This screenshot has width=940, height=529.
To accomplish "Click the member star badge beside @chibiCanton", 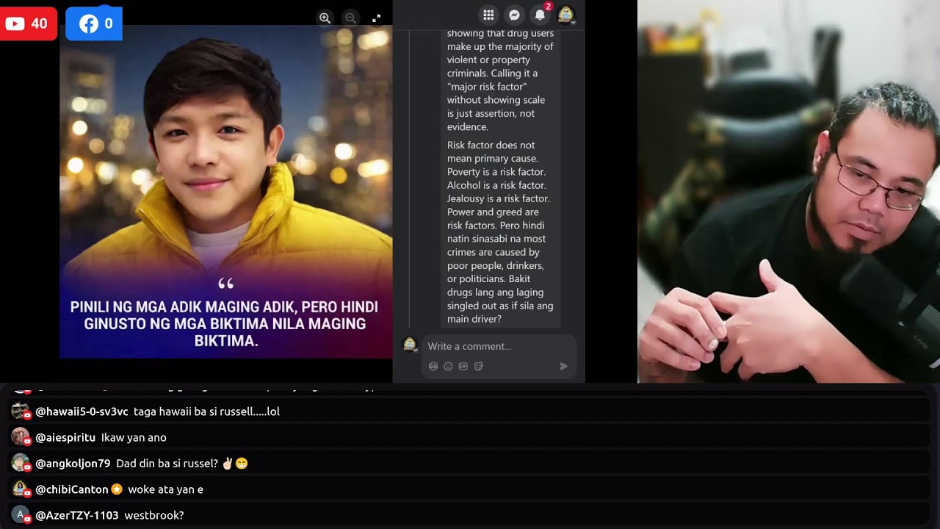I will 116,489.
